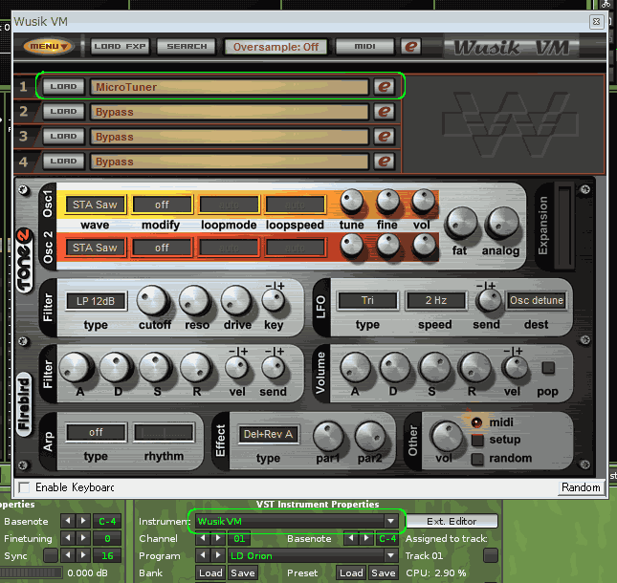
Task: Click Filter envelope send knob
Action: pyautogui.click(x=273, y=368)
